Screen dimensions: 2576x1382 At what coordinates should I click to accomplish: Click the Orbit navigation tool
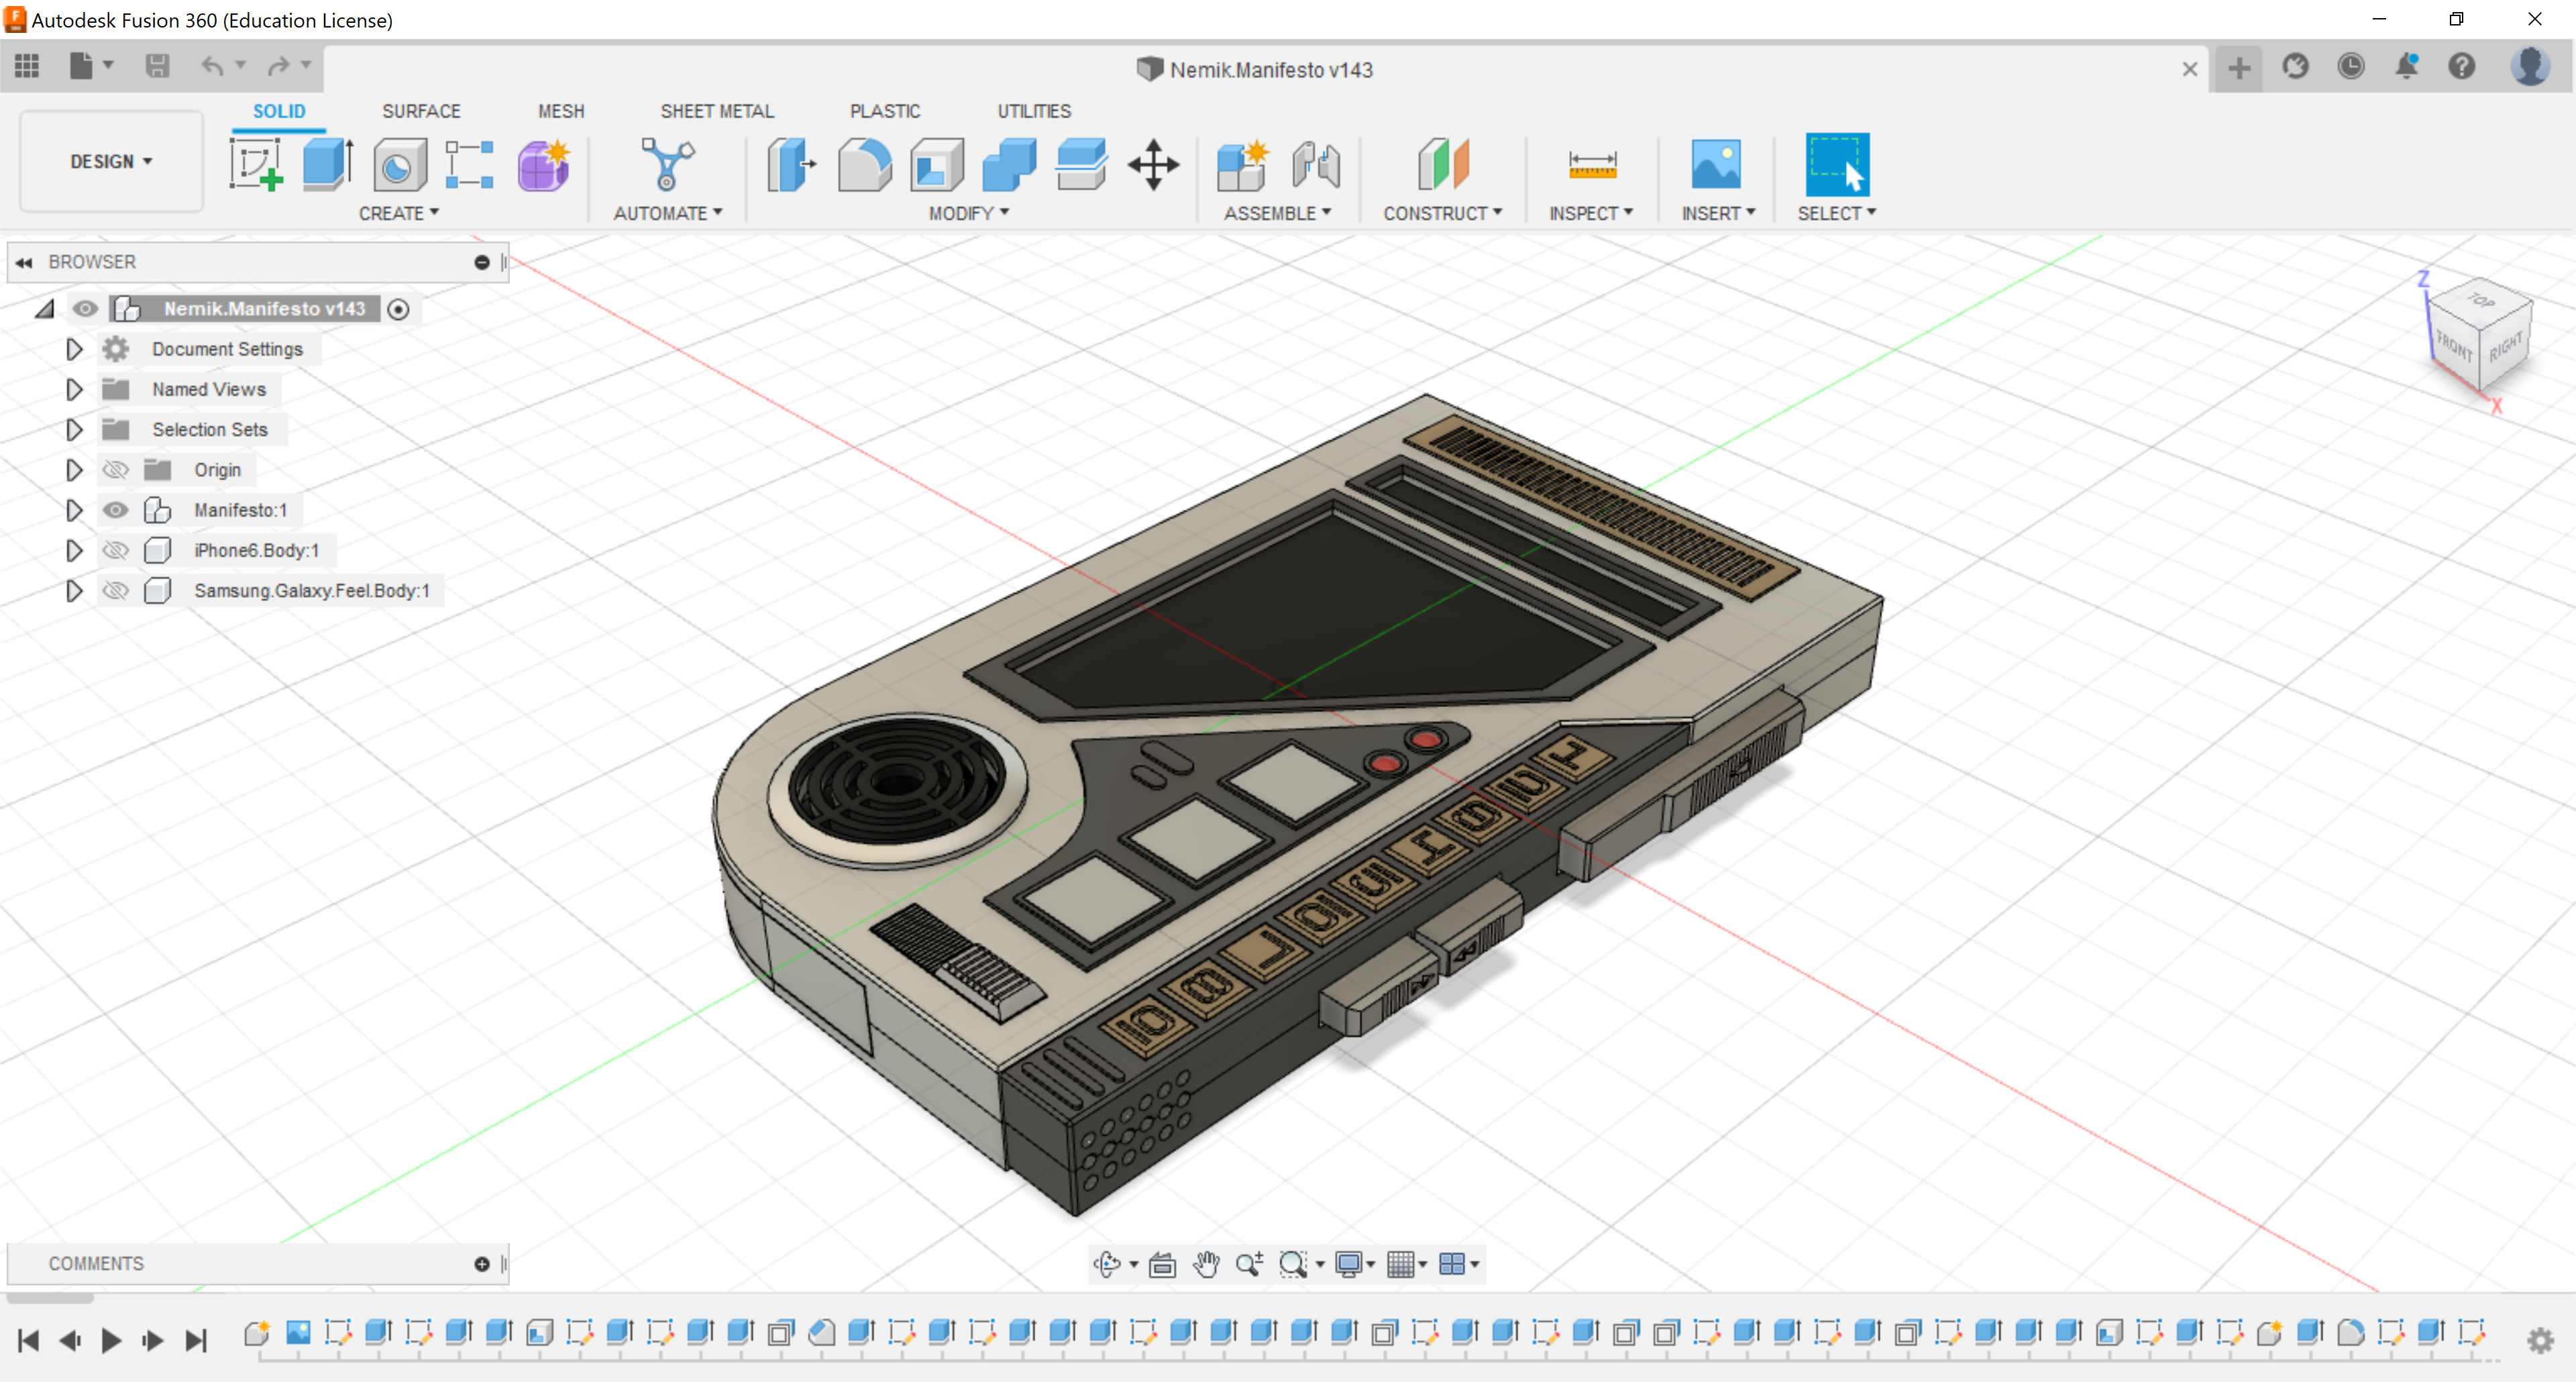[1107, 1264]
